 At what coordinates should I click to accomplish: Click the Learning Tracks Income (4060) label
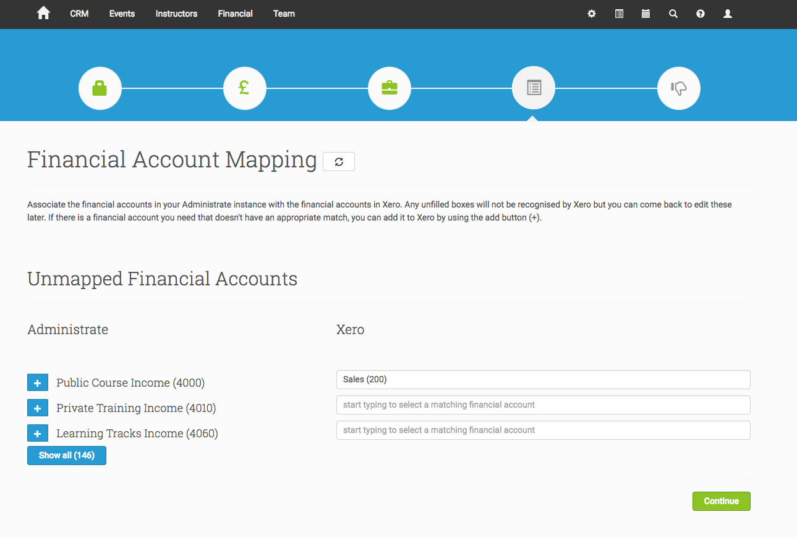click(x=137, y=434)
